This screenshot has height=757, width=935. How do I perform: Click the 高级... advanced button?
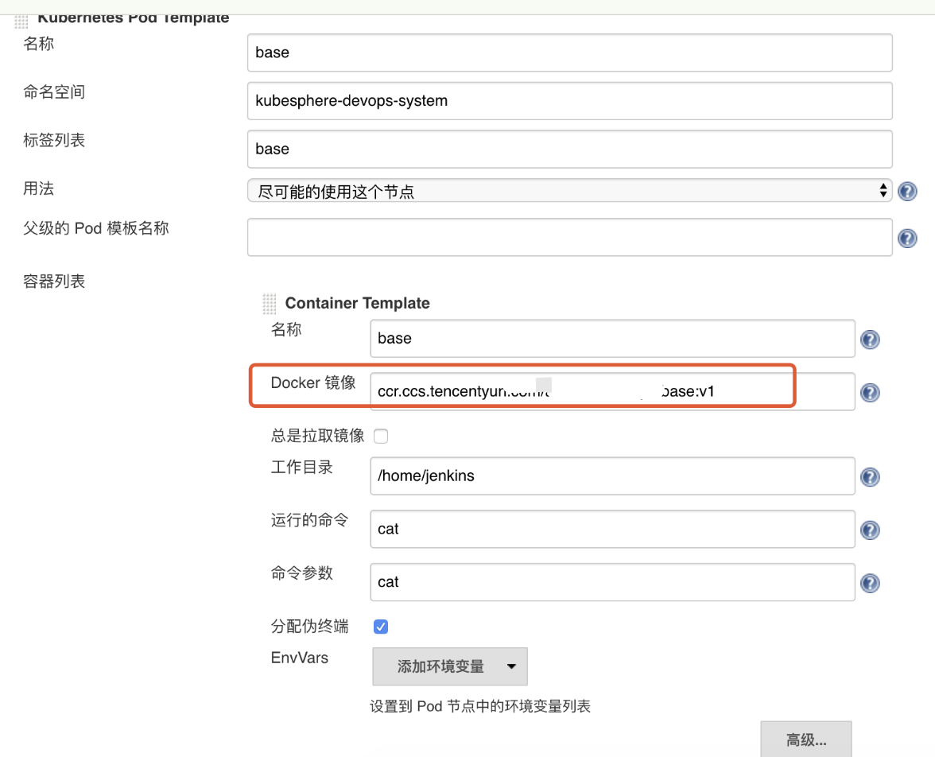pos(805,740)
